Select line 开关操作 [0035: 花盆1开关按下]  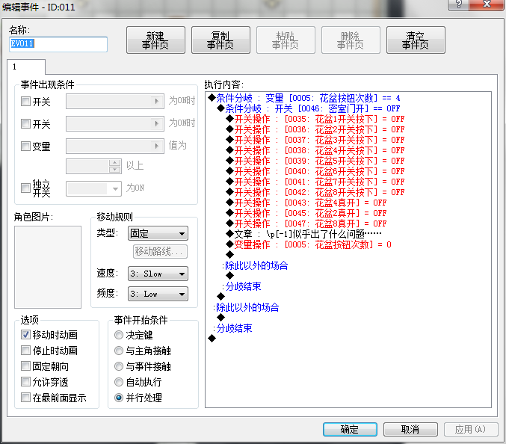coord(315,119)
